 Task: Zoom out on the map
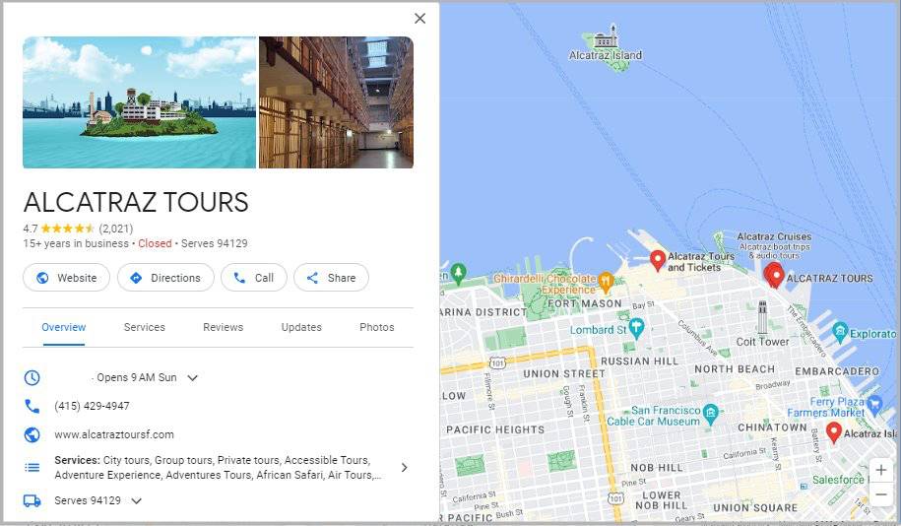tap(881, 494)
